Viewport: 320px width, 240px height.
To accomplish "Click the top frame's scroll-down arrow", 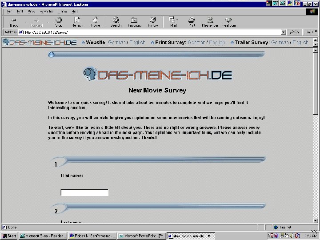I will tap(316, 44).
